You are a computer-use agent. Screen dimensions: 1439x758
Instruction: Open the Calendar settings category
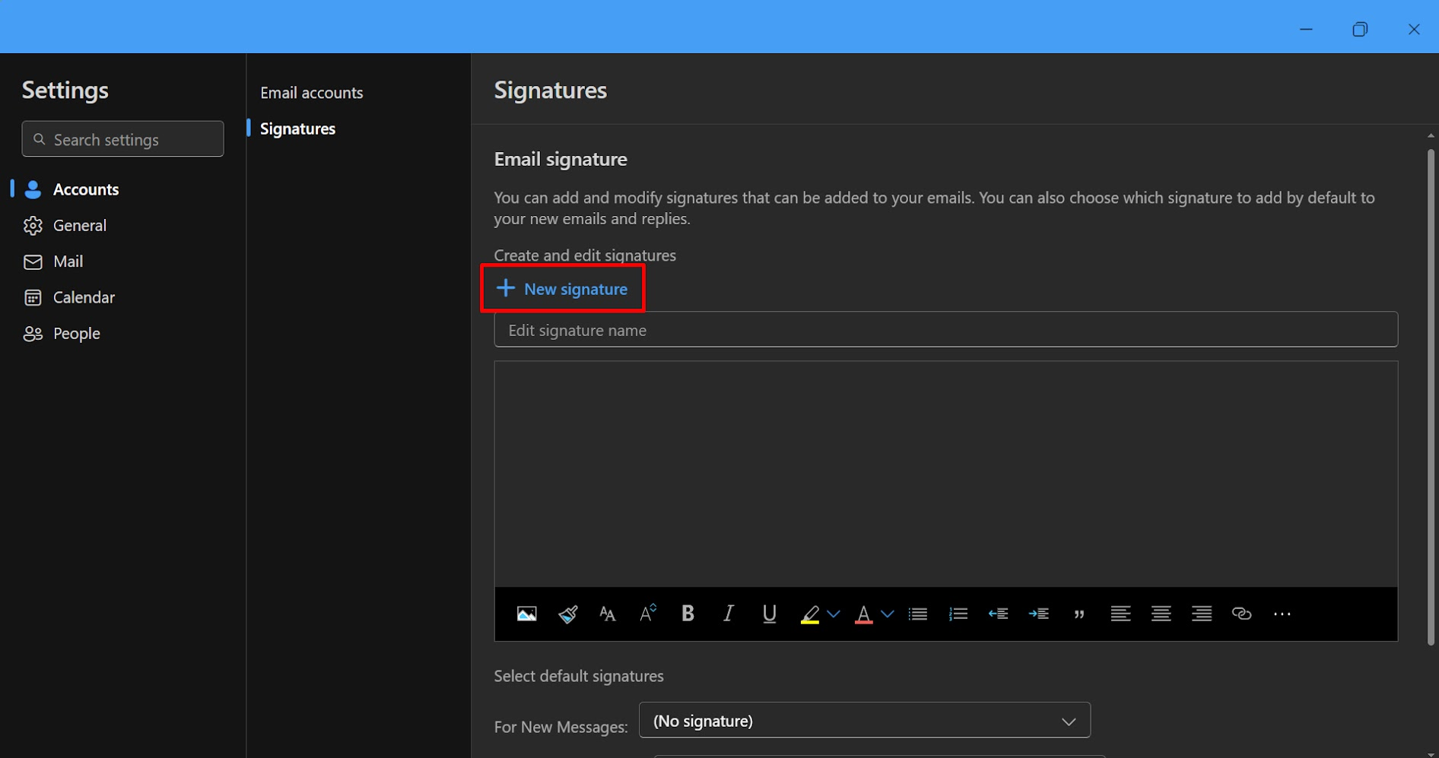(69, 297)
